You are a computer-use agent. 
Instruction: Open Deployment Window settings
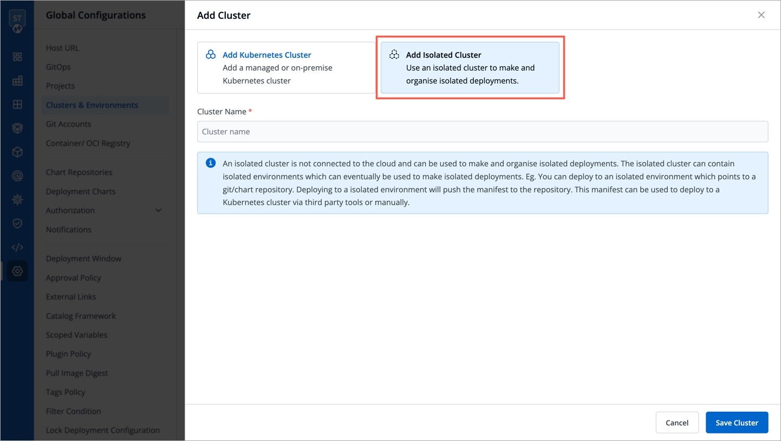(x=83, y=258)
